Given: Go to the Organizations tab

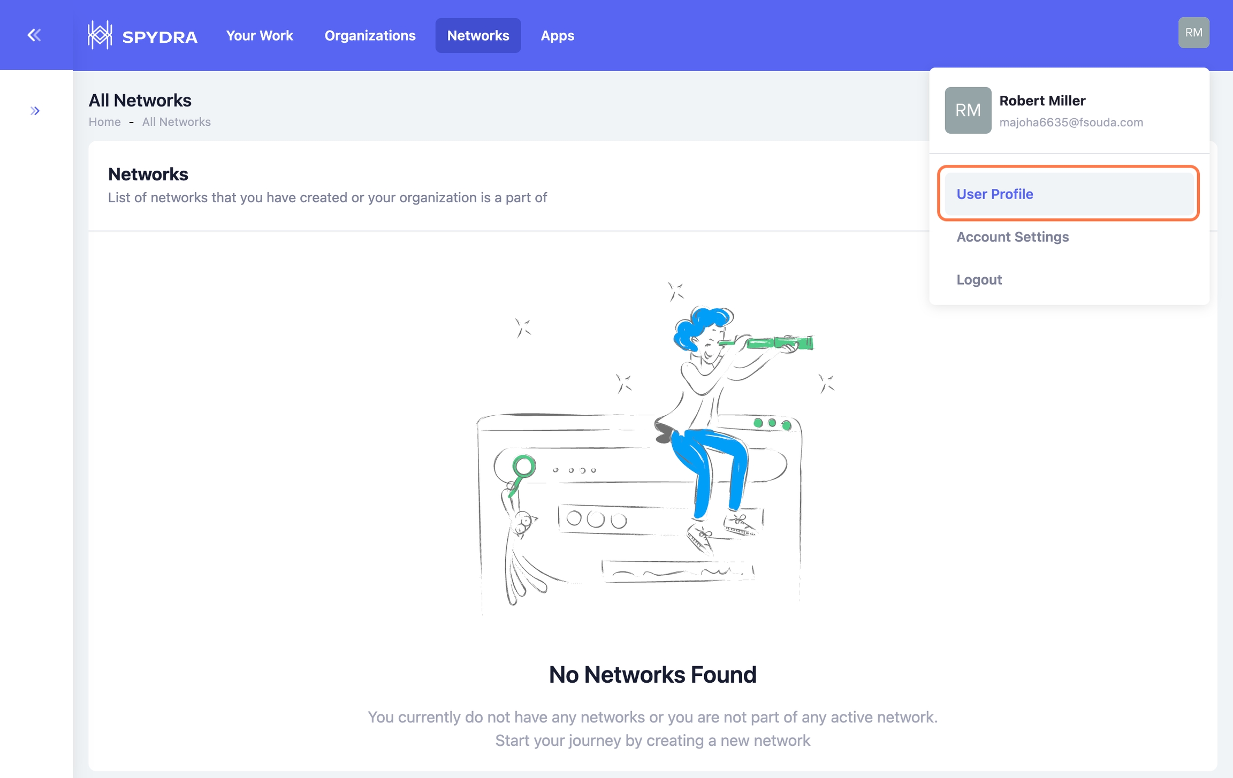Looking at the screenshot, I should (x=370, y=35).
